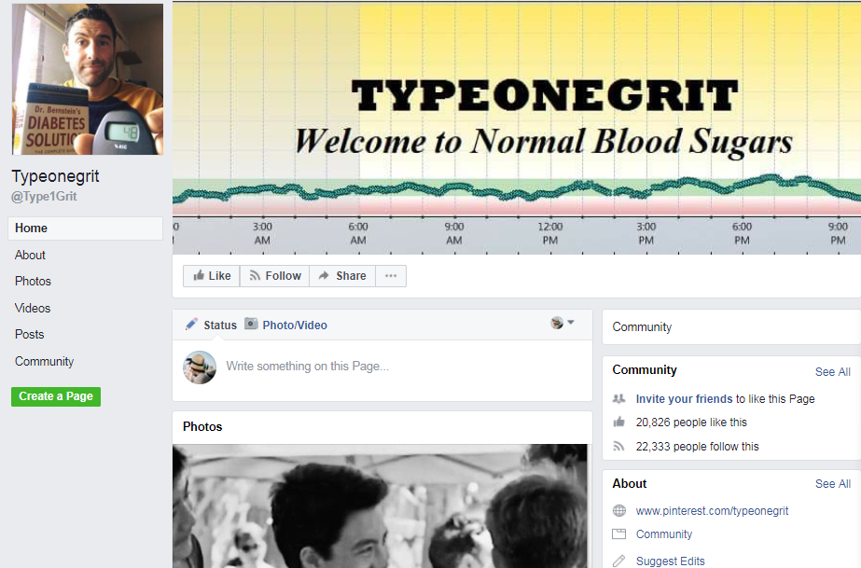Click the user avatar in the composer

200,367
